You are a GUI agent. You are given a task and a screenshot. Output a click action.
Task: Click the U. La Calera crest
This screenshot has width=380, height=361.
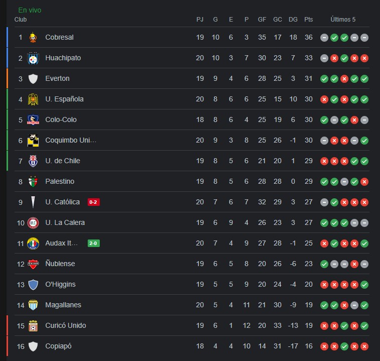[33, 223]
